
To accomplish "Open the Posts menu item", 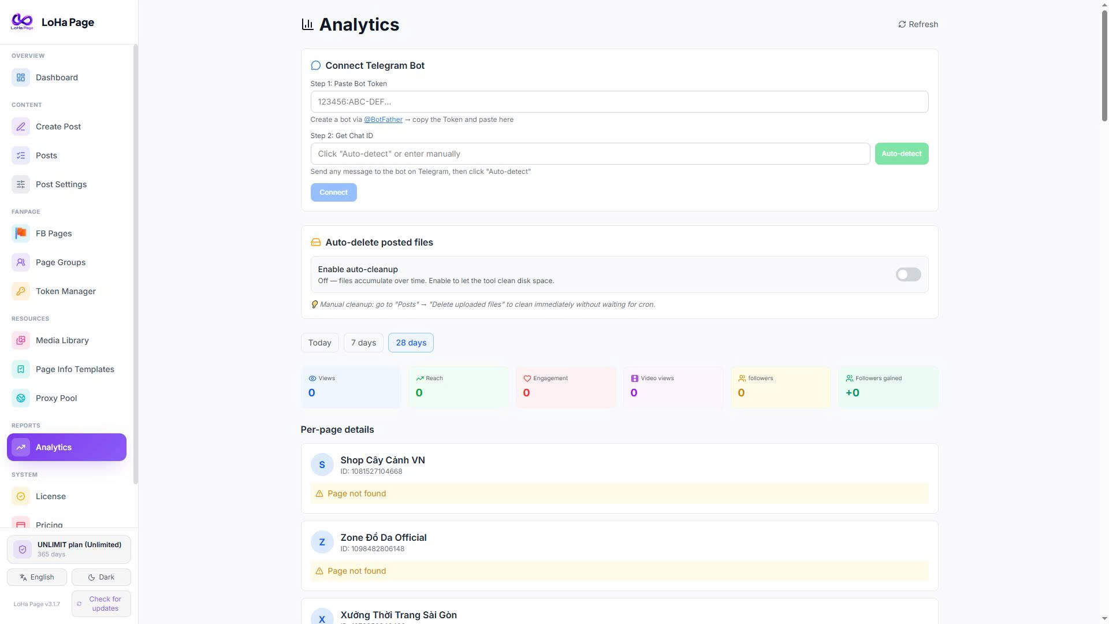I will (66, 155).
